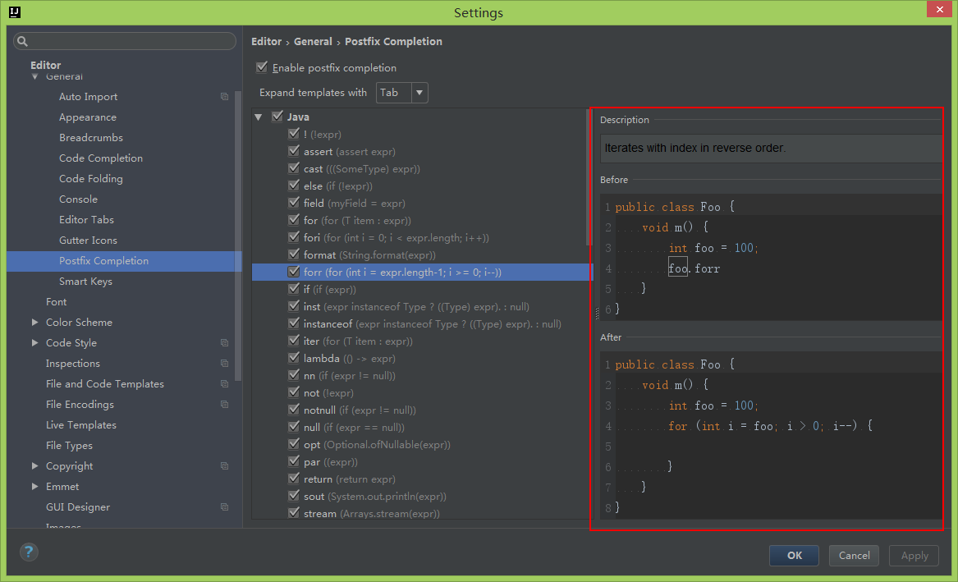The width and height of the screenshot is (958, 582).
Task: Select the return template row
Action: (x=422, y=479)
